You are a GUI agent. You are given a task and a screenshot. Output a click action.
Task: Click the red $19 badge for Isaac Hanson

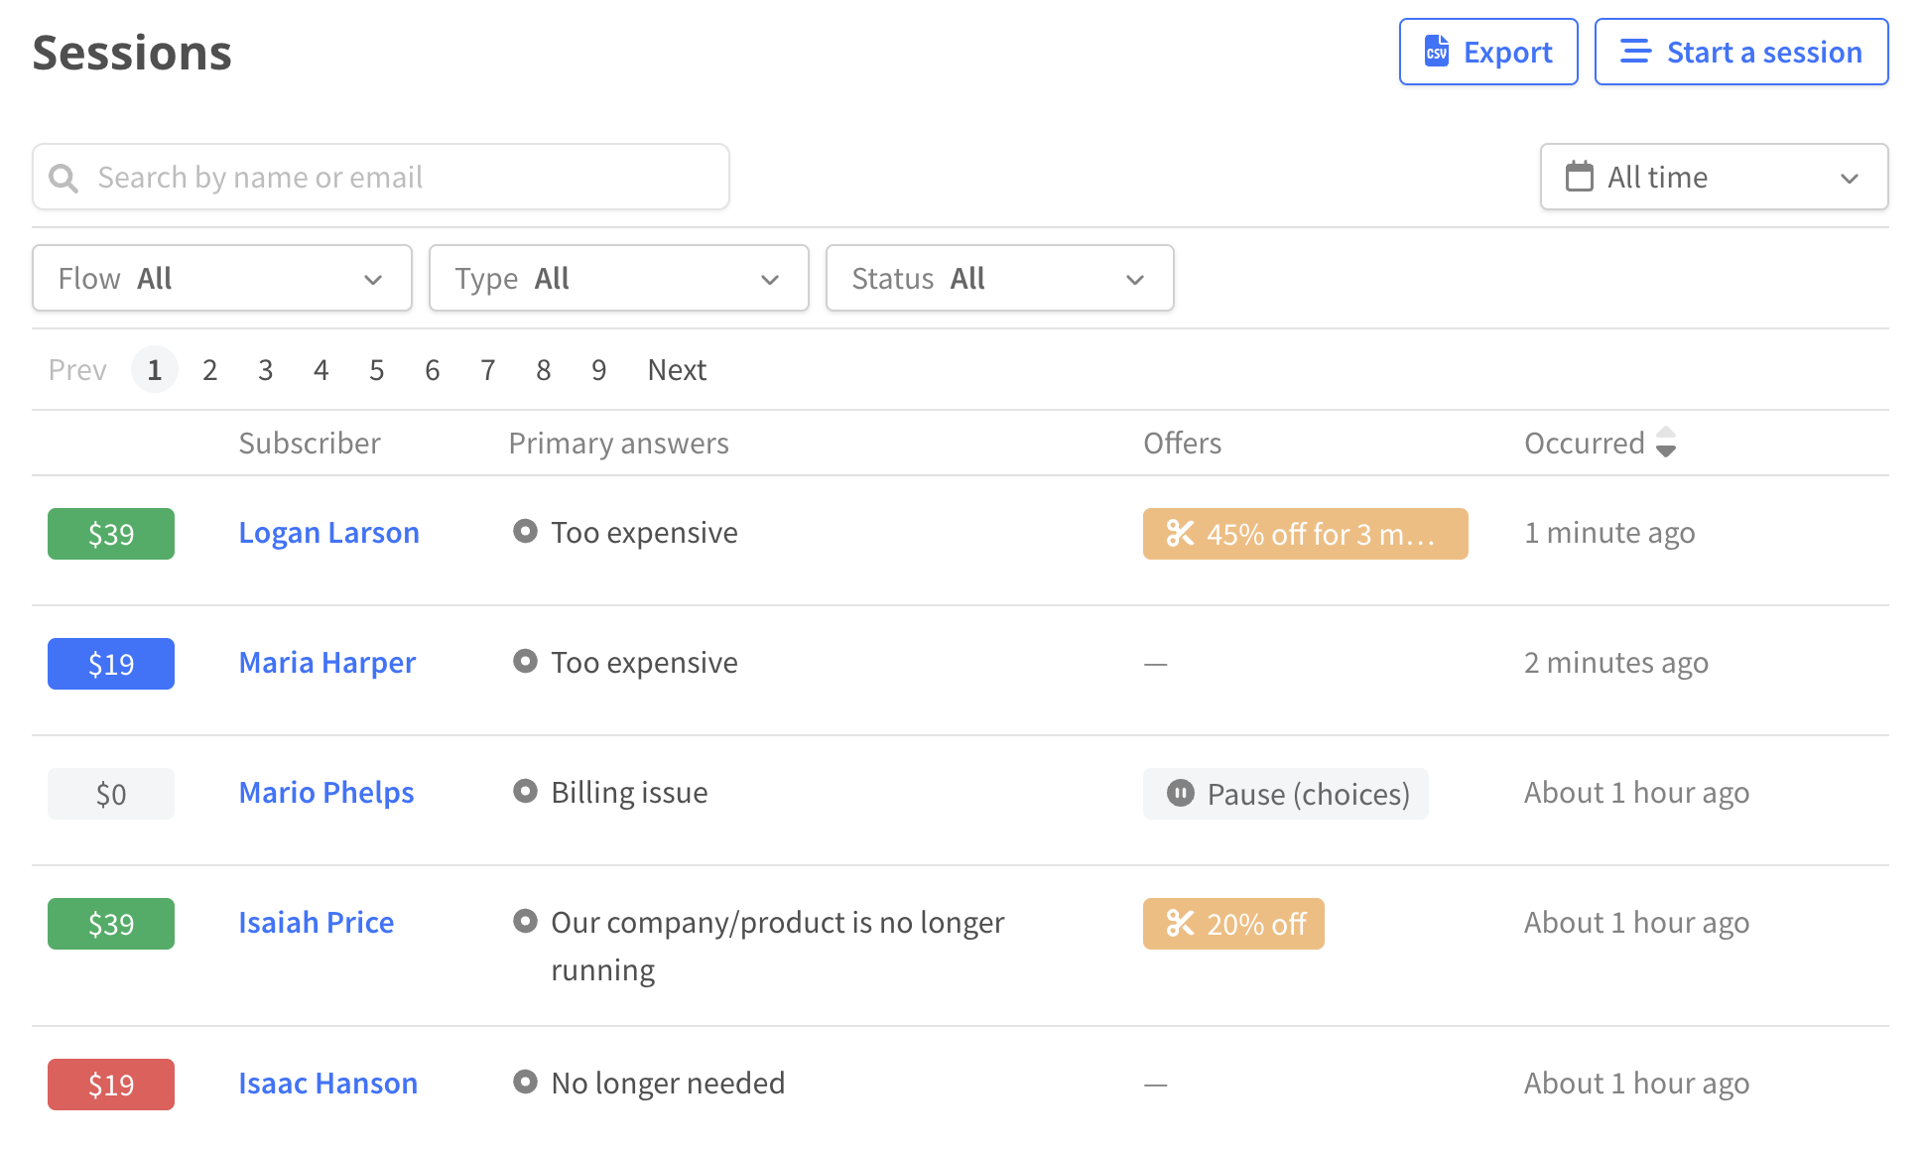111,1085
